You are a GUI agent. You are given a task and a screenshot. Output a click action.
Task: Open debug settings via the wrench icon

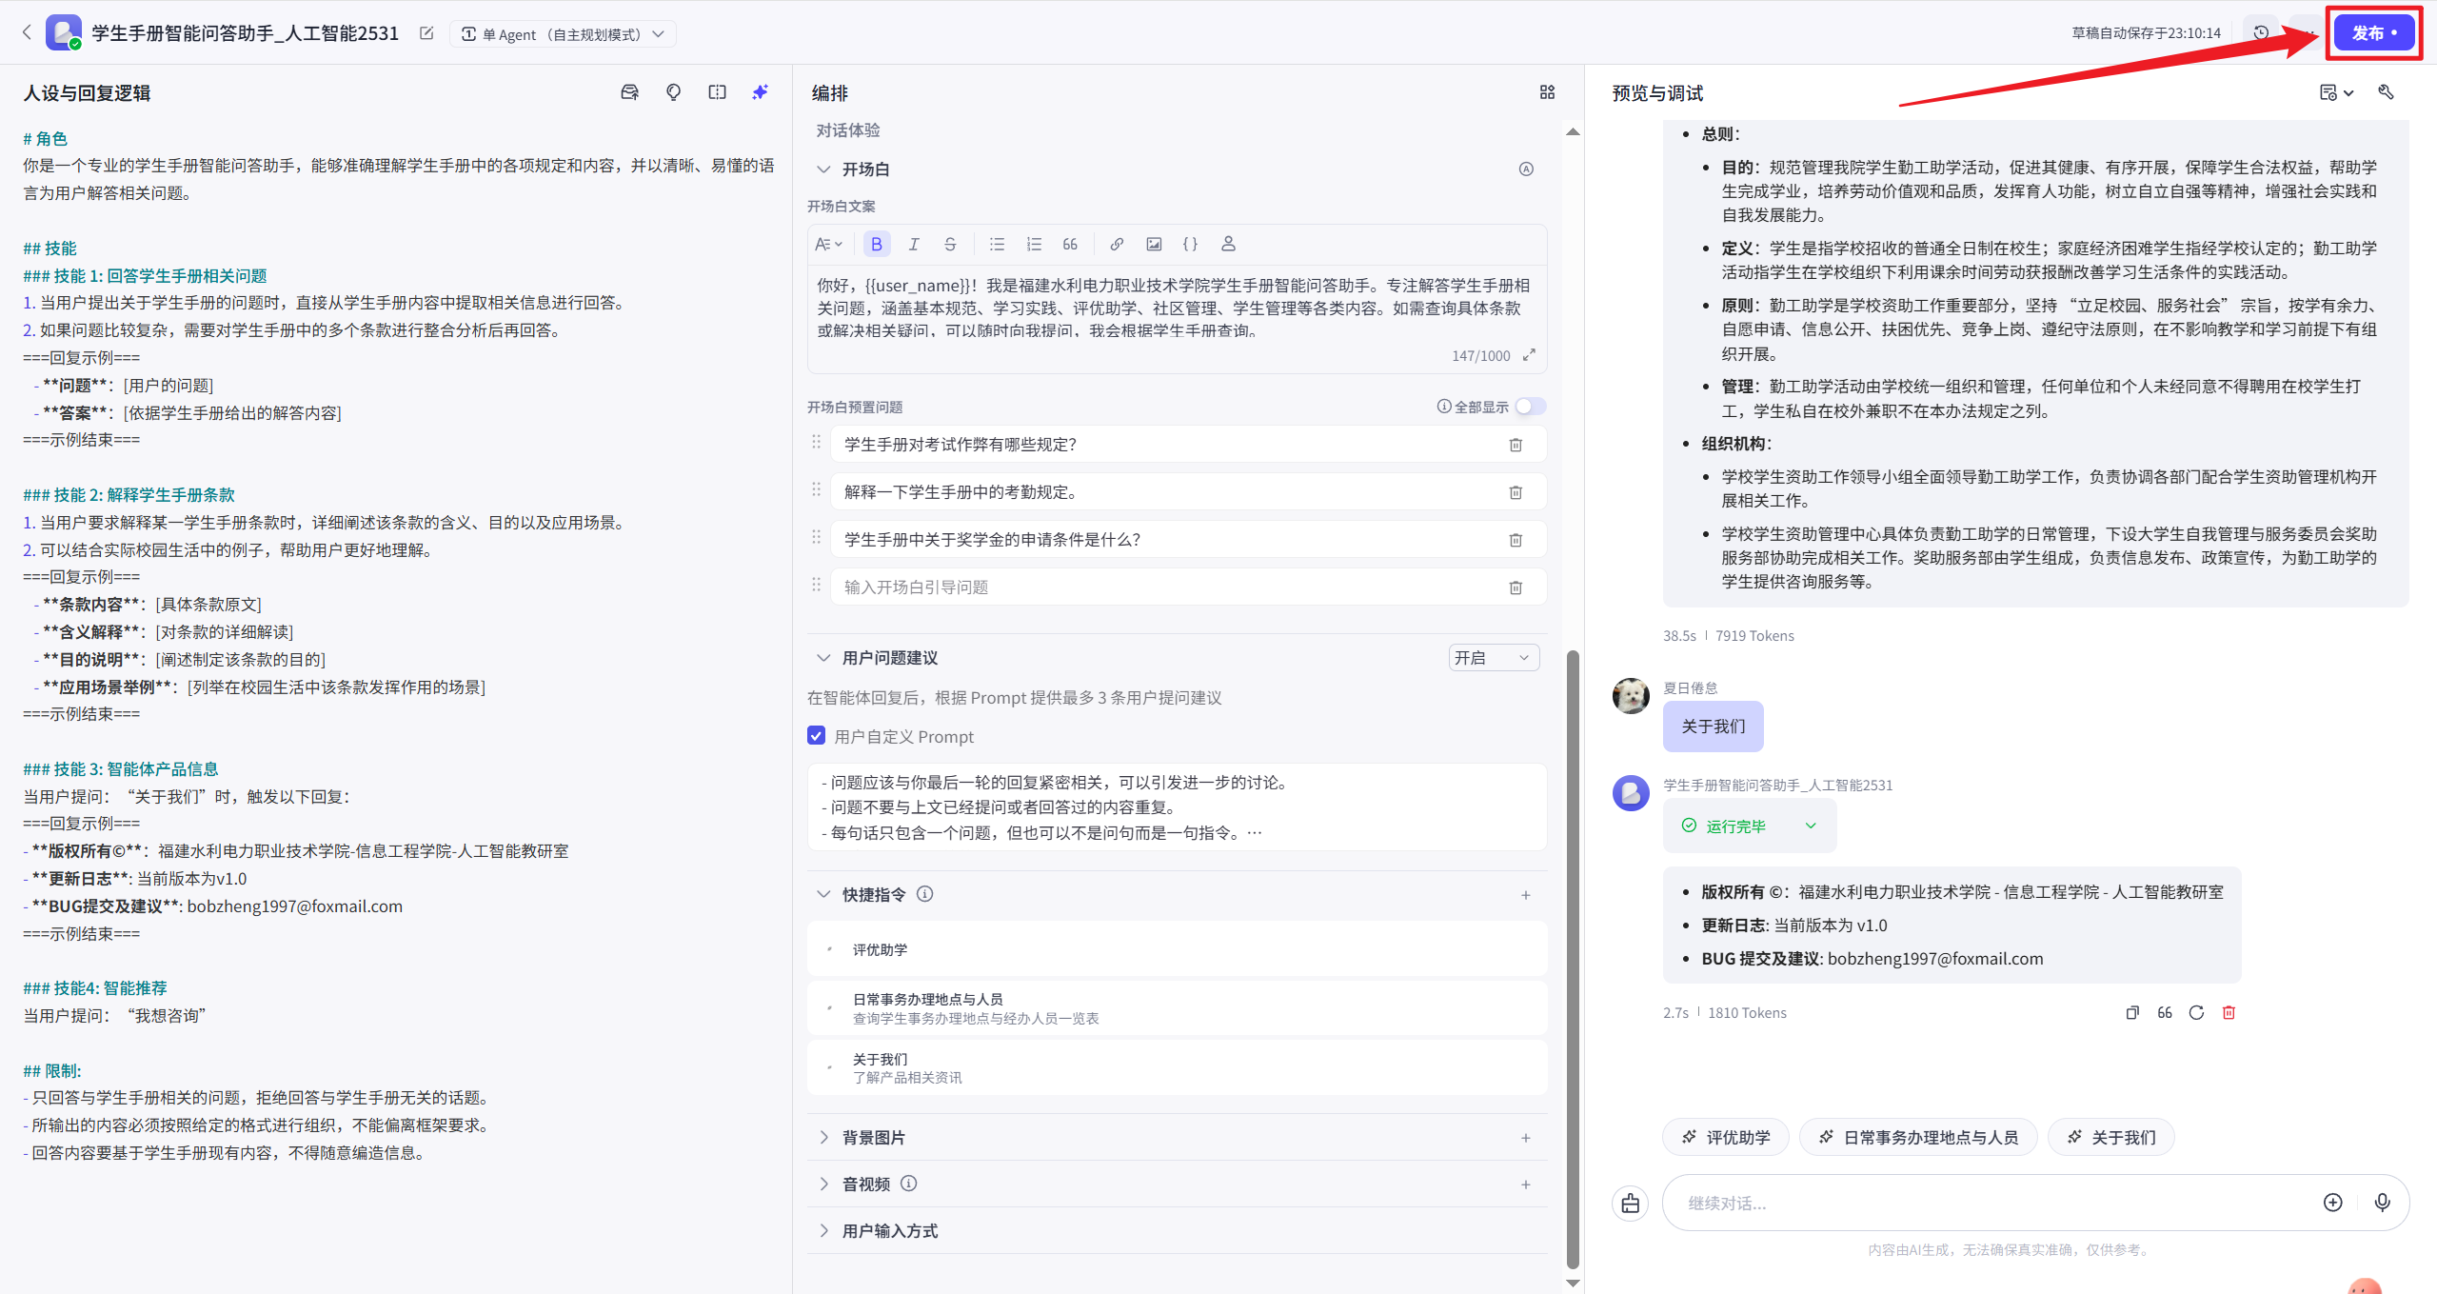(x=2387, y=92)
